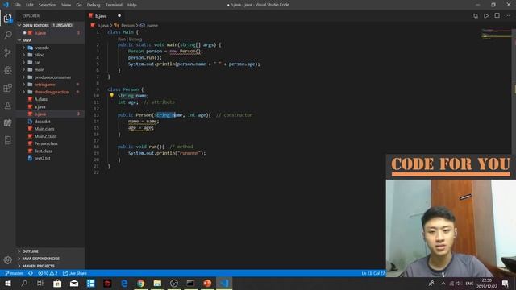Click the Split Editor icon
This screenshot has width=516, height=290.
pos(497,16)
